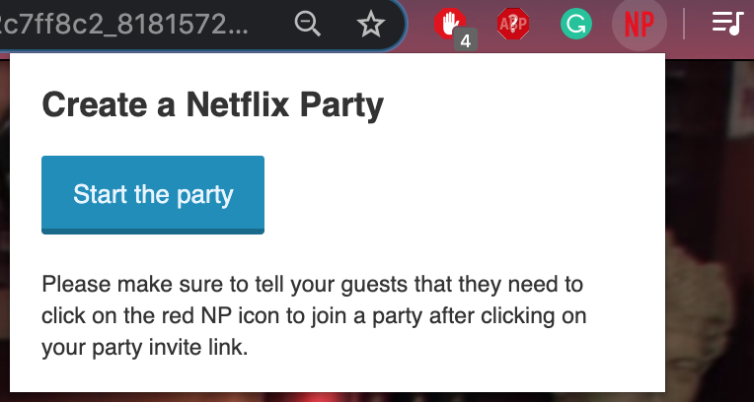Open the green Grammarly extension icon

click(x=575, y=24)
